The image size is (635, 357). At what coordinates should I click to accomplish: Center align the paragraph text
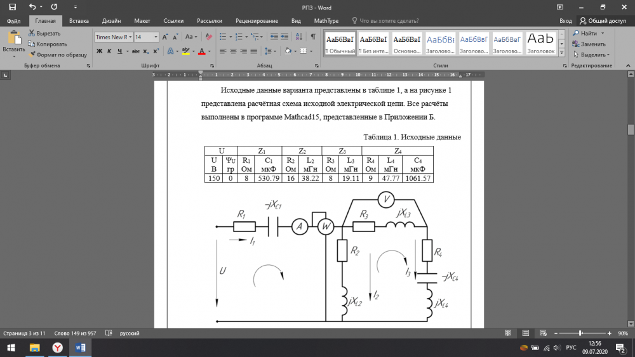click(x=233, y=51)
